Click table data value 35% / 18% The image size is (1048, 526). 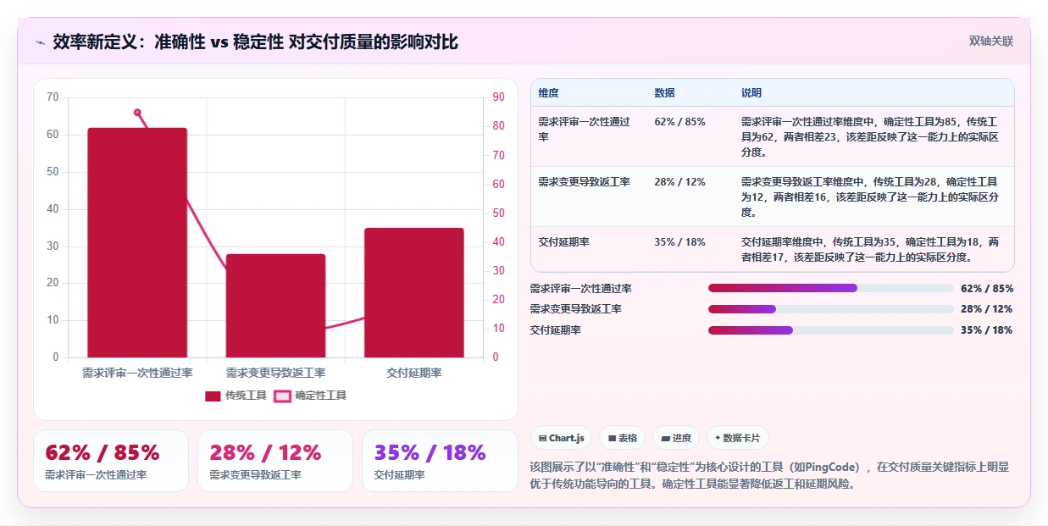coord(679,241)
